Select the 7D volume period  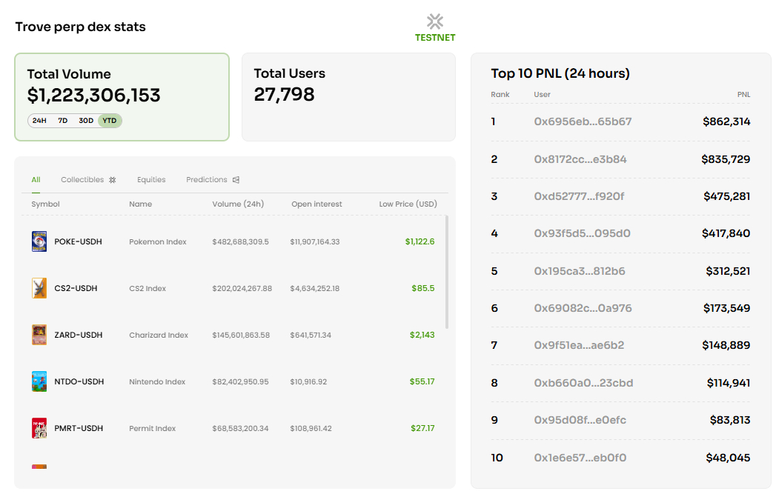pos(62,121)
